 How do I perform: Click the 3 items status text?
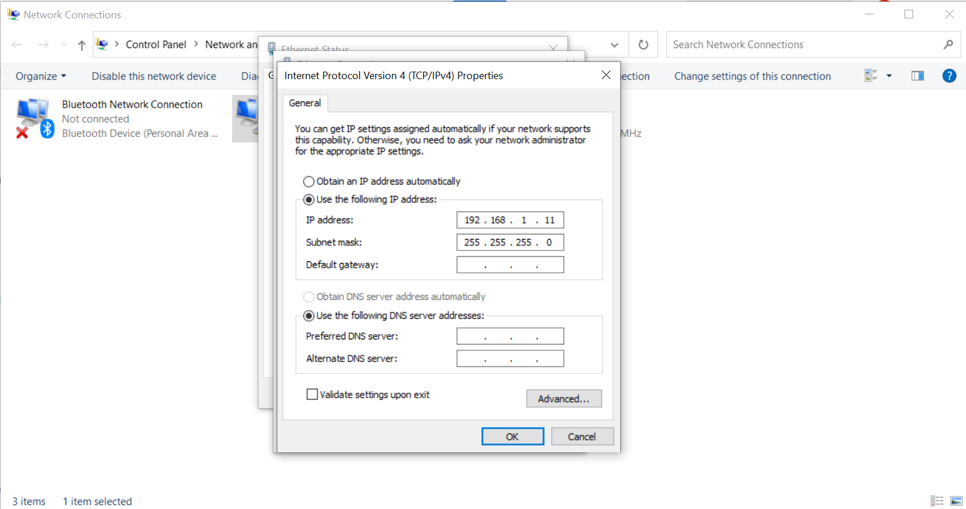point(29,502)
